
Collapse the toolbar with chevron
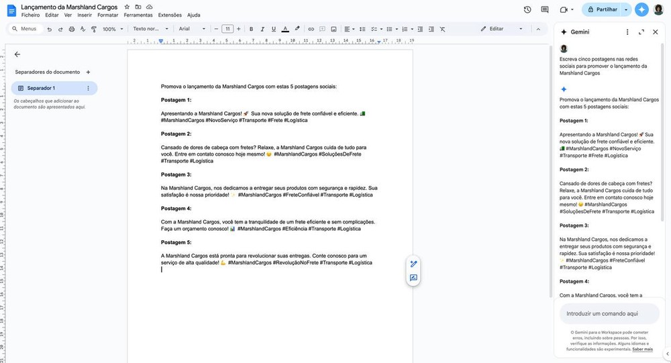pos(538,29)
